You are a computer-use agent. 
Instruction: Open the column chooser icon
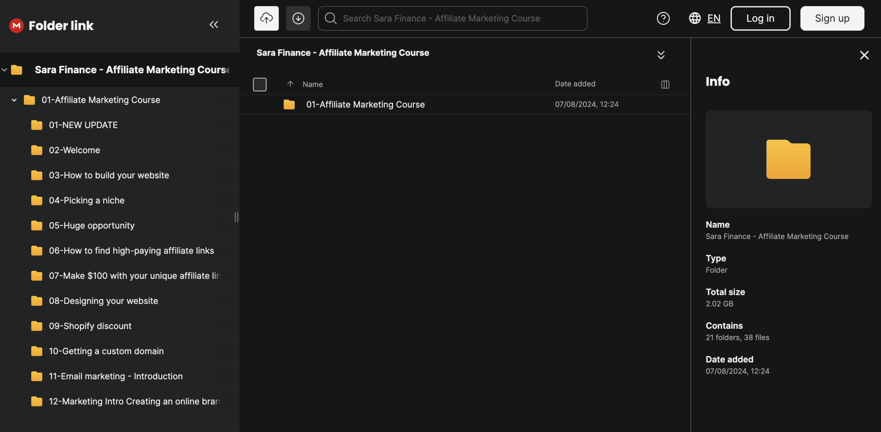pos(665,84)
